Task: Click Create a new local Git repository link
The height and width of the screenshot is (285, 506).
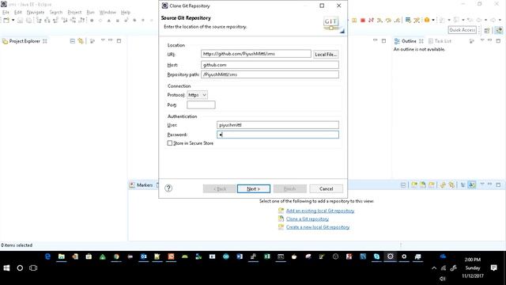Action: [x=318, y=227]
